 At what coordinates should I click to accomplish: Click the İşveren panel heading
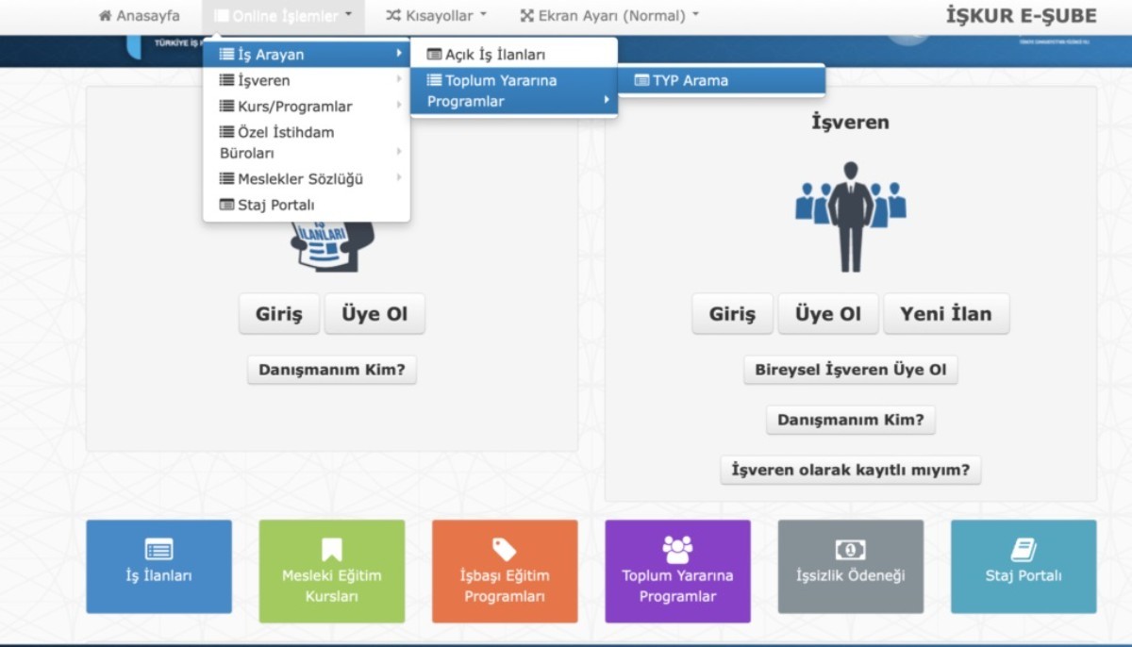(x=851, y=123)
